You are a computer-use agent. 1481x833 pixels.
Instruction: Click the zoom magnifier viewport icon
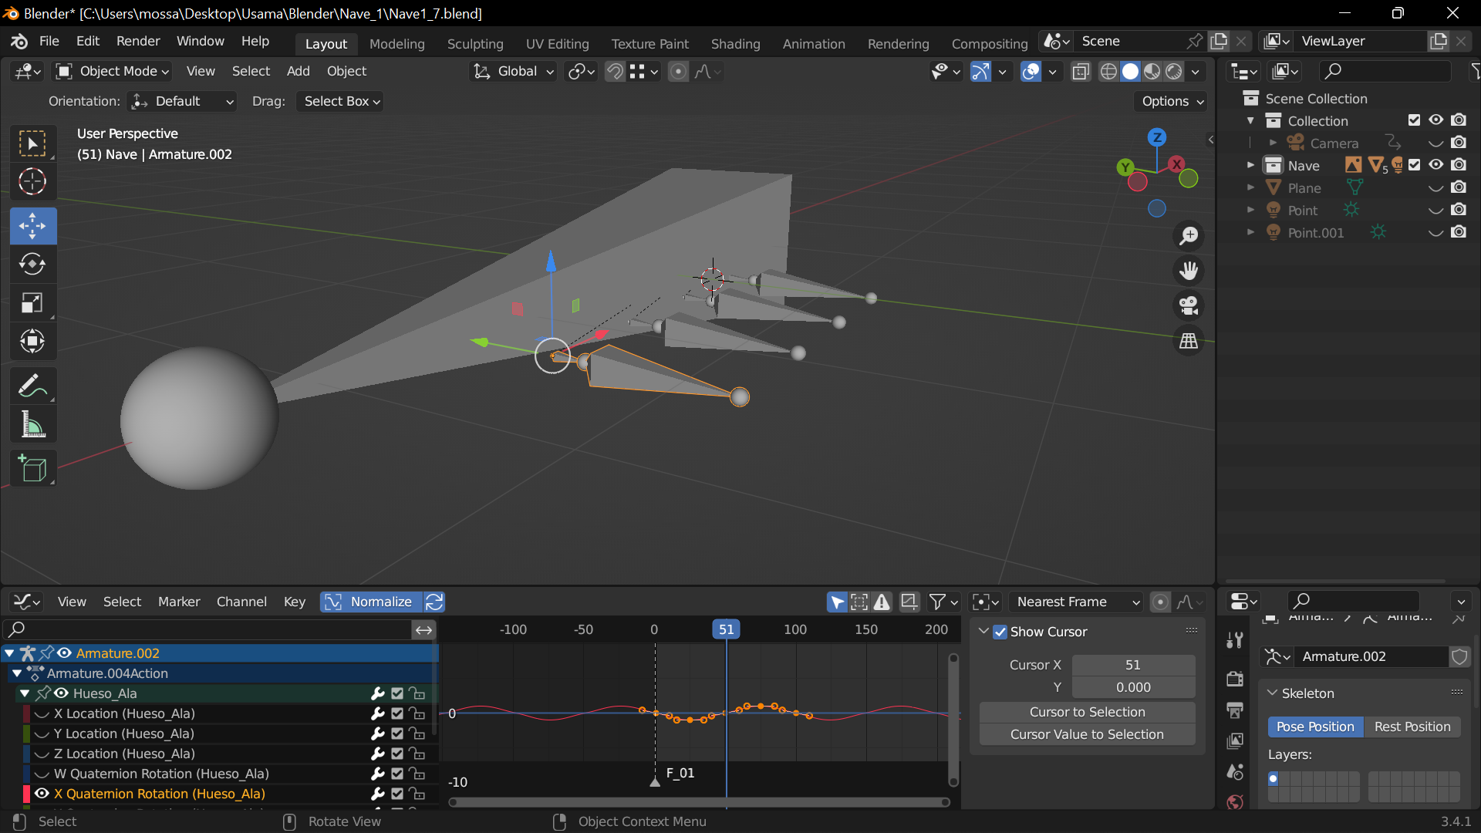(1189, 236)
